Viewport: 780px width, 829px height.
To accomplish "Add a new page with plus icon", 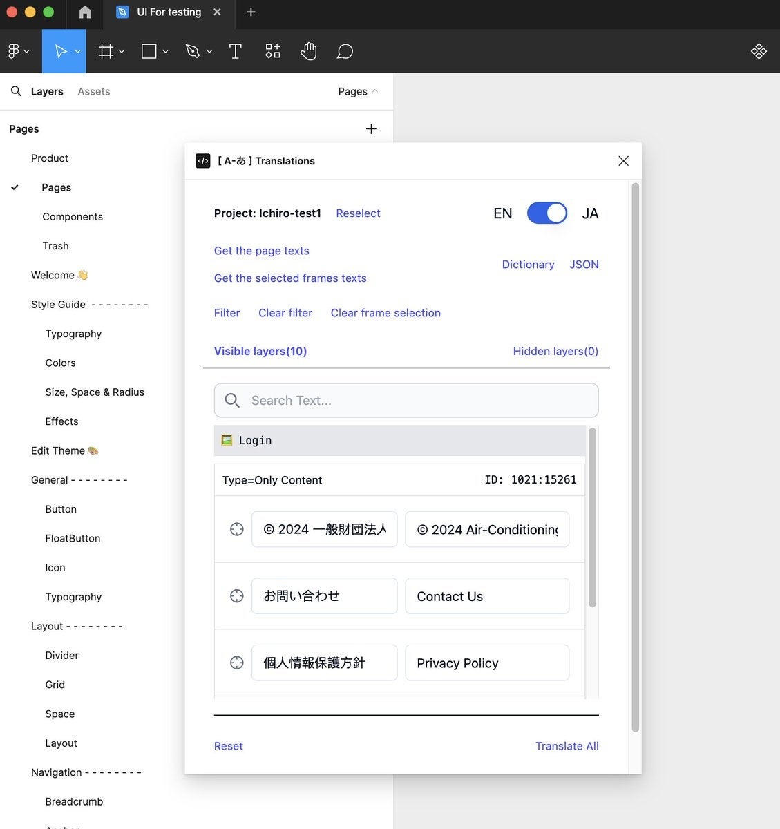I will [x=371, y=129].
